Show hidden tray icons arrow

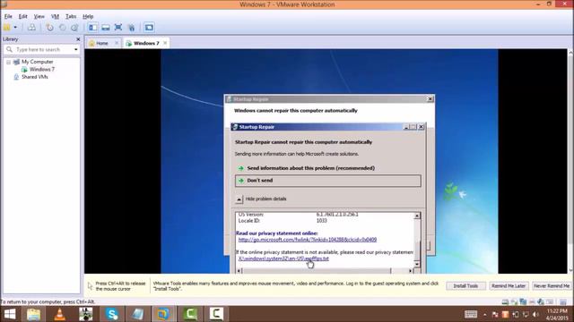484,314
